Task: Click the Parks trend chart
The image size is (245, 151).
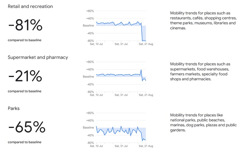Action: 121,128
